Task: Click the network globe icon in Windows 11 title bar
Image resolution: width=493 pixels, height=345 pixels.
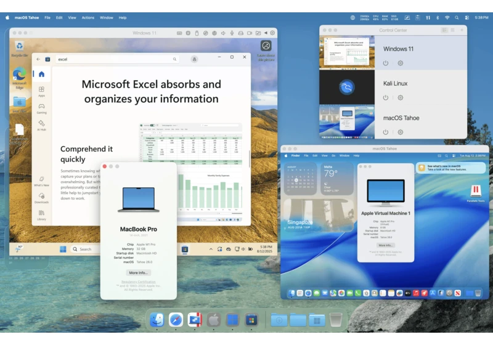Action: pyautogui.click(x=214, y=33)
